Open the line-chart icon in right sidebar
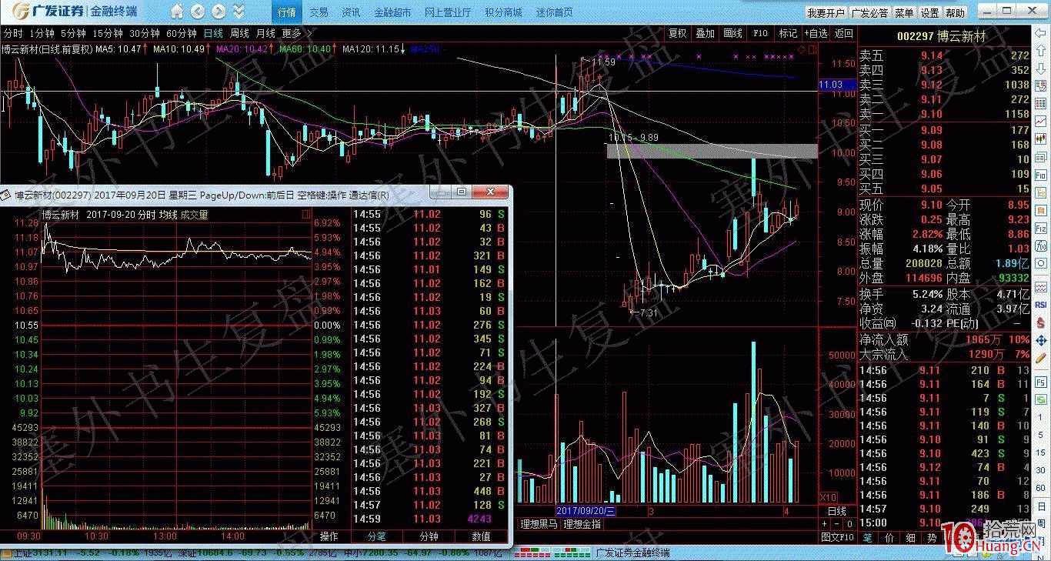This screenshot has width=1051, height=561. point(1040,122)
